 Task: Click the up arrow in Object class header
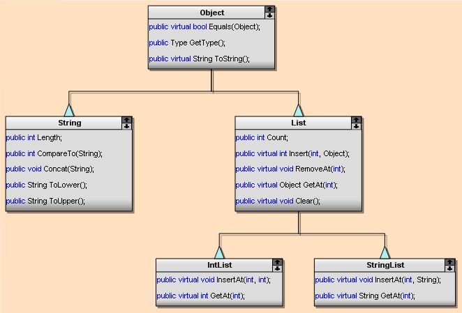(x=269, y=9)
